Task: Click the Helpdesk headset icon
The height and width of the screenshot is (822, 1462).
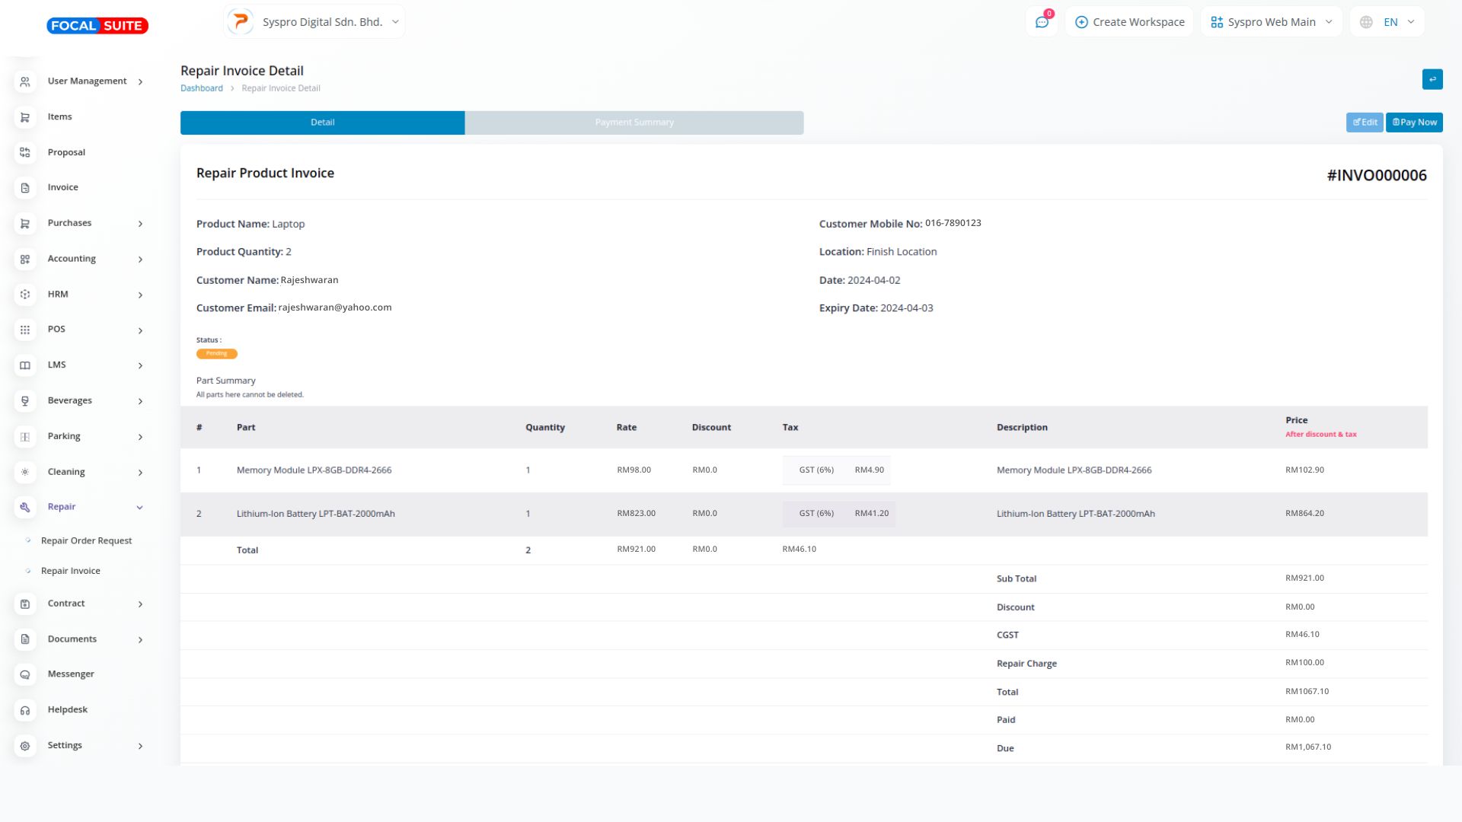Action: coord(25,710)
